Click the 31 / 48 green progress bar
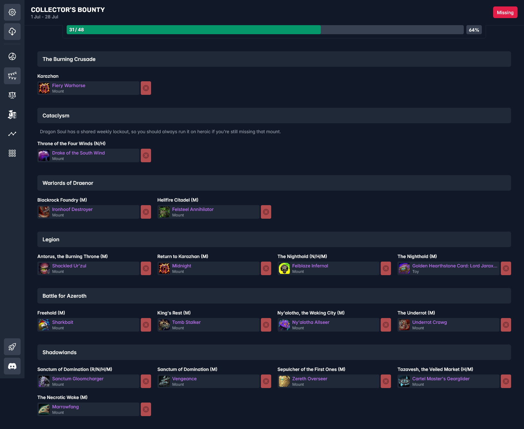The height and width of the screenshot is (429, 524). (194, 30)
